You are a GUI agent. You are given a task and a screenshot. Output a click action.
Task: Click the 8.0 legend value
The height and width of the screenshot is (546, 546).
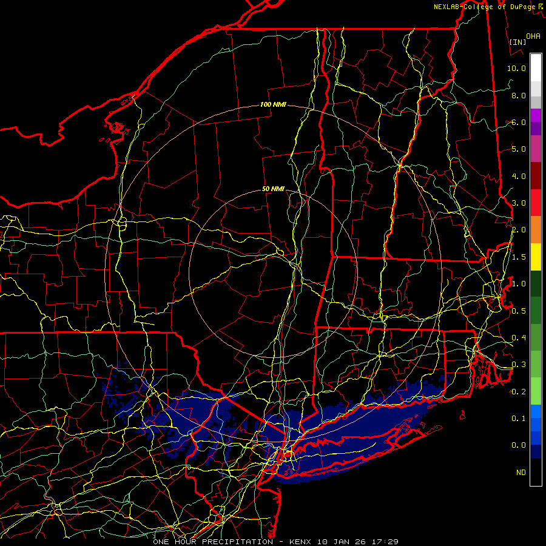click(x=519, y=95)
